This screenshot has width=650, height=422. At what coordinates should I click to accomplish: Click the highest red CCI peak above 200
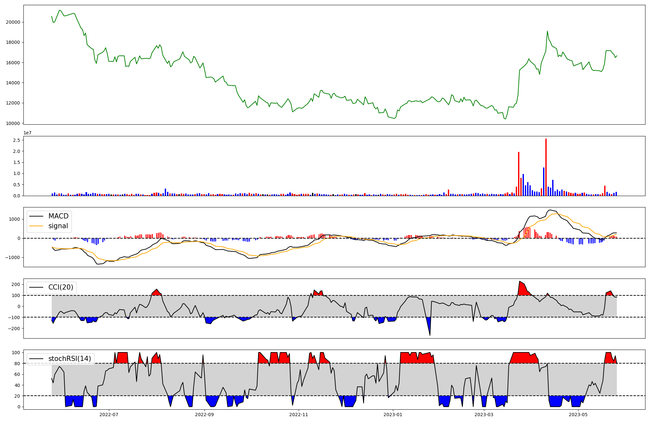(x=520, y=282)
